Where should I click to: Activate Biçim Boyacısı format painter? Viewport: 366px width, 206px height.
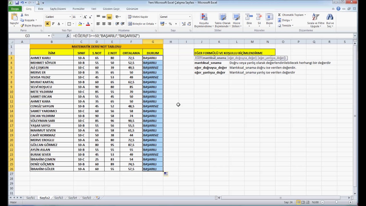coord(31,25)
